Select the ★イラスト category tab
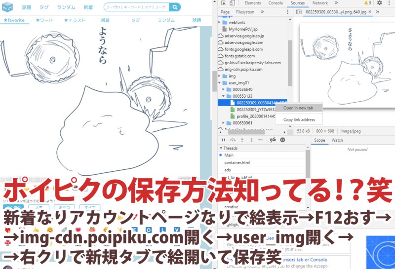This screenshot has width=395, height=269. [75, 20]
